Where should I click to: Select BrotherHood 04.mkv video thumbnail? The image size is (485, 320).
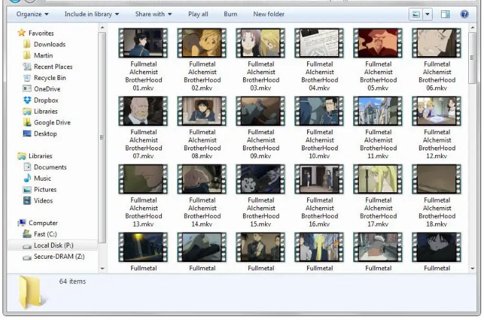pyautogui.click(x=319, y=43)
